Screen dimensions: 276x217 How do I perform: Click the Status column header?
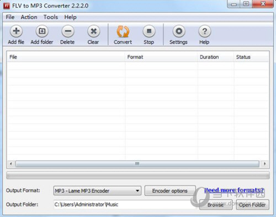pos(251,57)
